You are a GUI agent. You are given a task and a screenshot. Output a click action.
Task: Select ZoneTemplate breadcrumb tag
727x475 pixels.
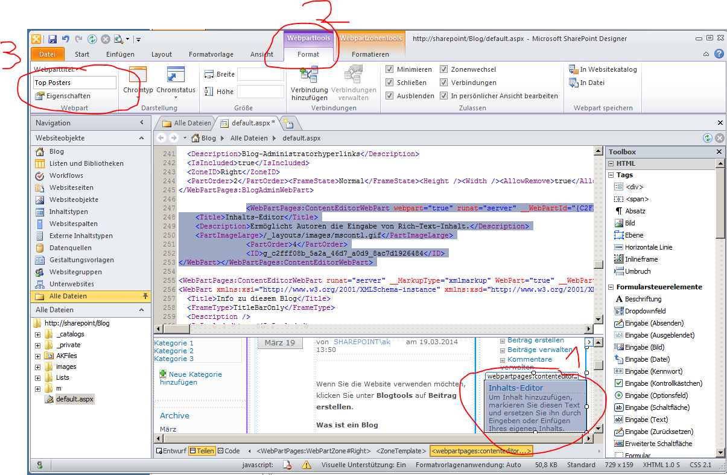click(402, 450)
